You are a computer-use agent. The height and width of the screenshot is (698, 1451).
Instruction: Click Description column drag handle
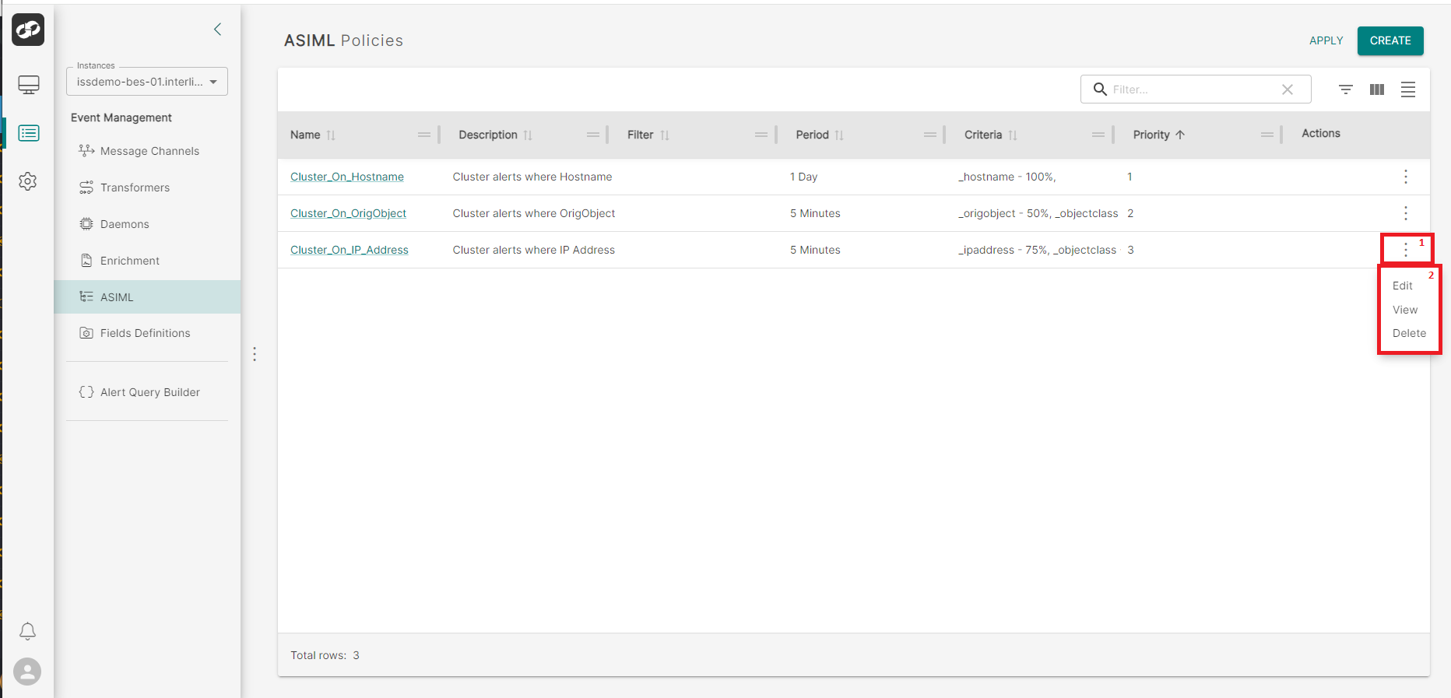[593, 135]
